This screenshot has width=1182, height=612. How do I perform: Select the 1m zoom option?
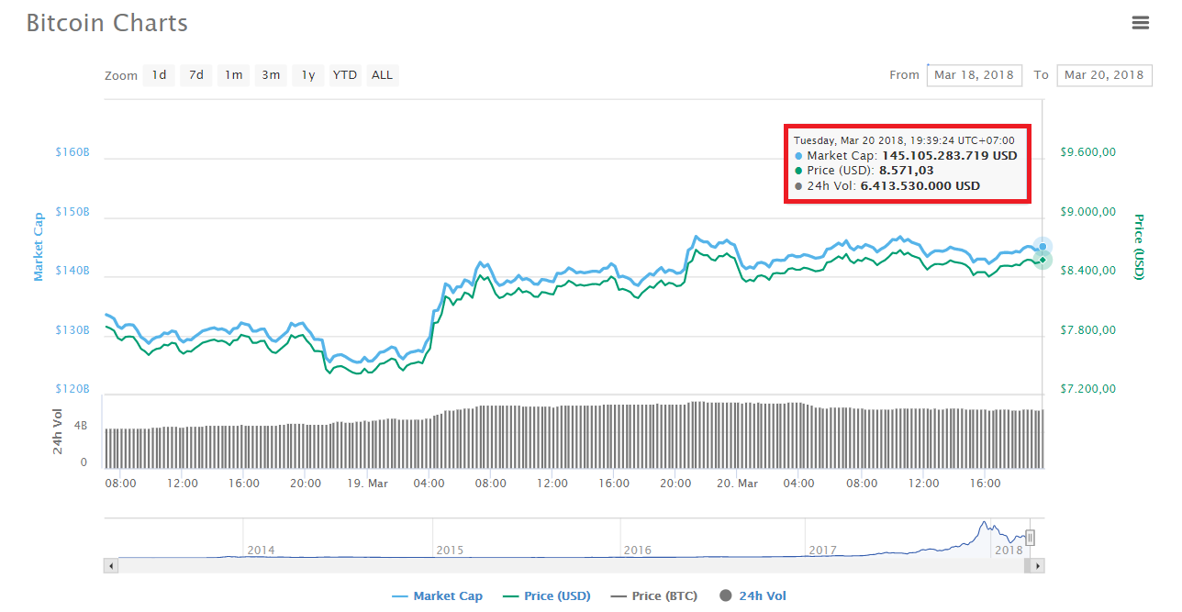tap(234, 75)
